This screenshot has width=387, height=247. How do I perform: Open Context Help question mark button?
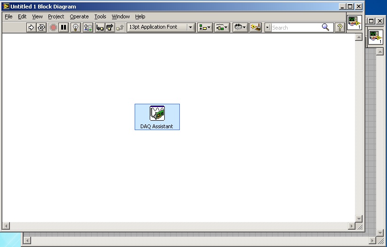pyautogui.click(x=340, y=27)
